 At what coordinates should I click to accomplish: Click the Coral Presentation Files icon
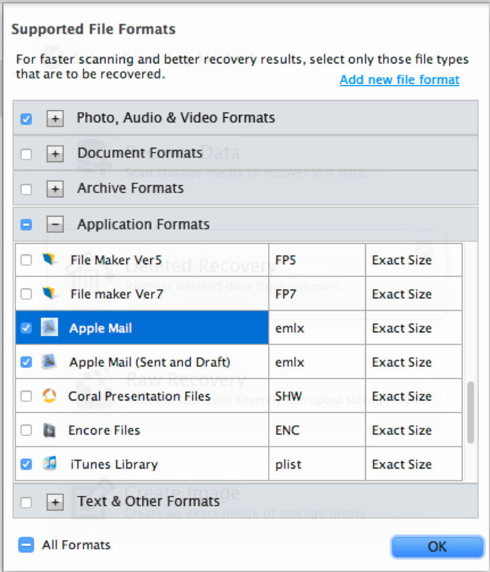coord(49,395)
